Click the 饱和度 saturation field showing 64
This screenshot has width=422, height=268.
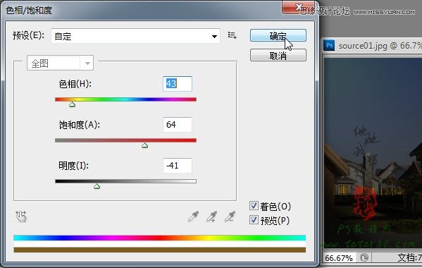coord(178,125)
